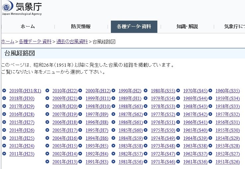The image size is (245, 169).
Task: Open the 1987年(S62) year link
Action: [130, 115]
